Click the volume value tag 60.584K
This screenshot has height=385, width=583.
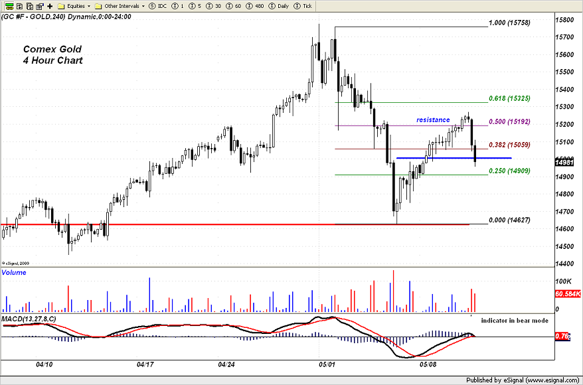point(567,294)
